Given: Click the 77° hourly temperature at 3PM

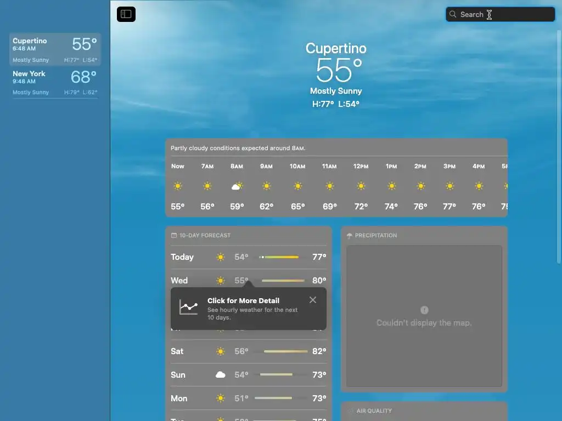Looking at the screenshot, I should 449,207.
